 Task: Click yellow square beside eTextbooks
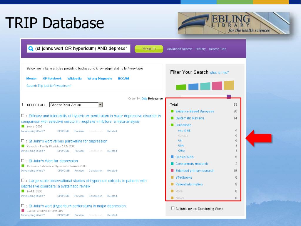172,177
